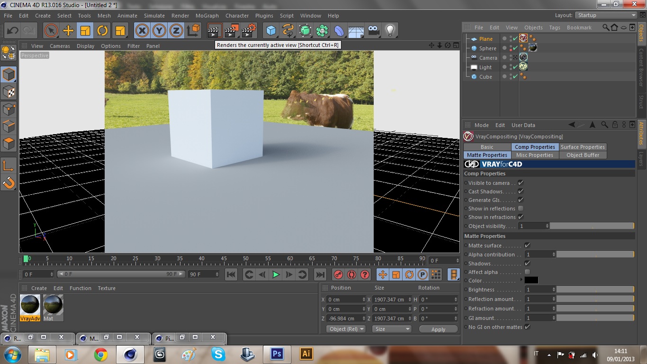Uncheck the Matte surface checkbox
The image size is (647, 364).
pyautogui.click(x=527, y=246)
